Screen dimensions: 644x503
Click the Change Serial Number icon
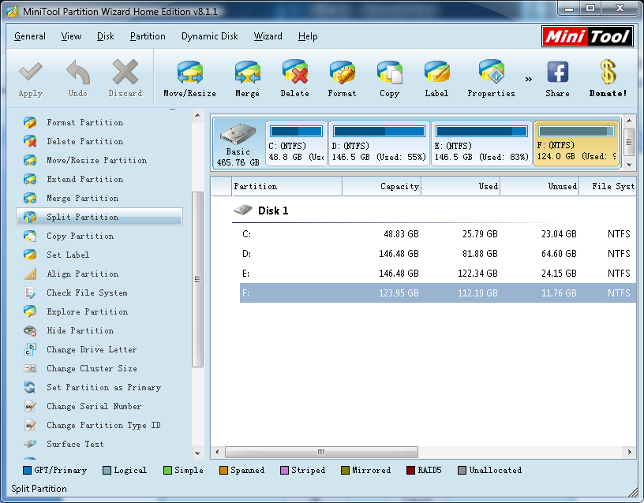30,406
